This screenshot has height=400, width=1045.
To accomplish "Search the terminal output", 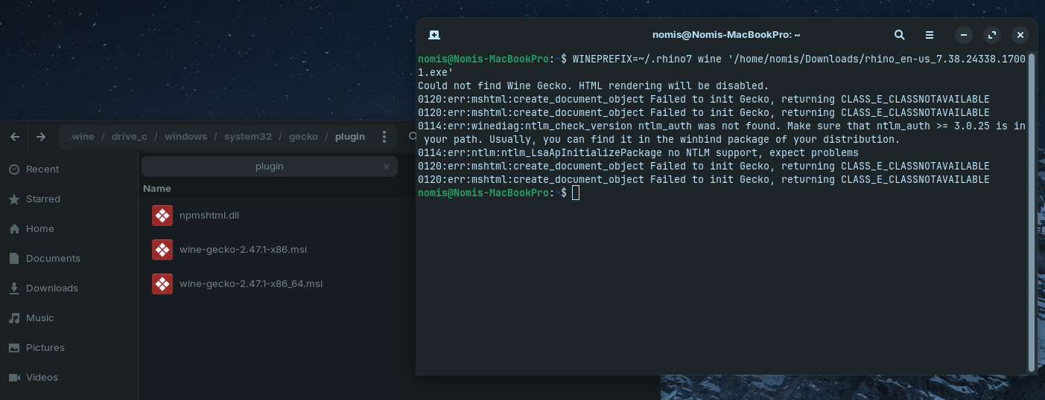I will (x=899, y=35).
